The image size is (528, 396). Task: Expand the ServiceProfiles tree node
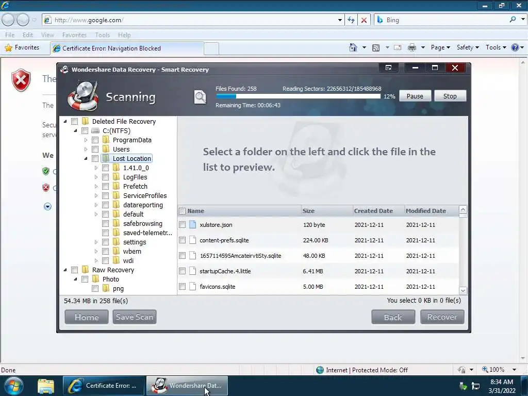96,195
